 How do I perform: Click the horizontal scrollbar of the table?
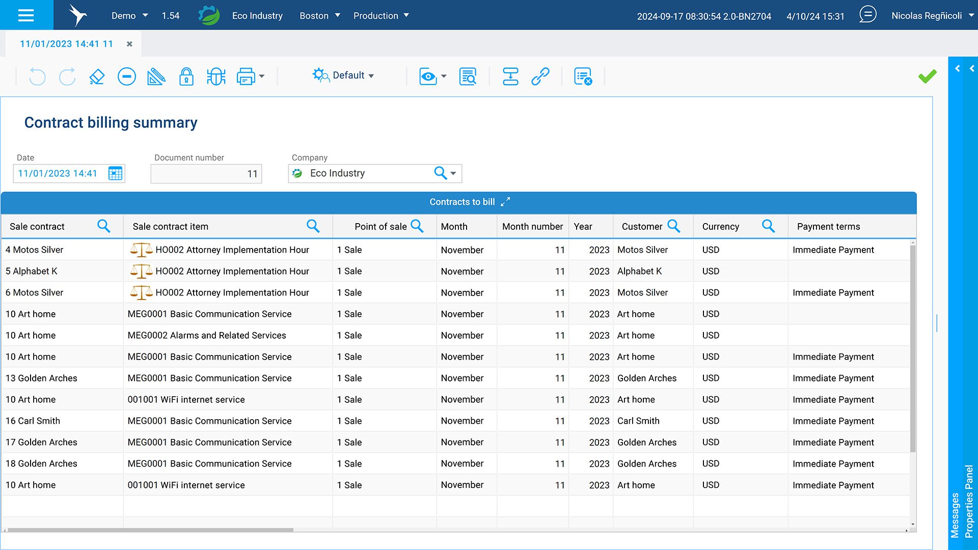150,530
